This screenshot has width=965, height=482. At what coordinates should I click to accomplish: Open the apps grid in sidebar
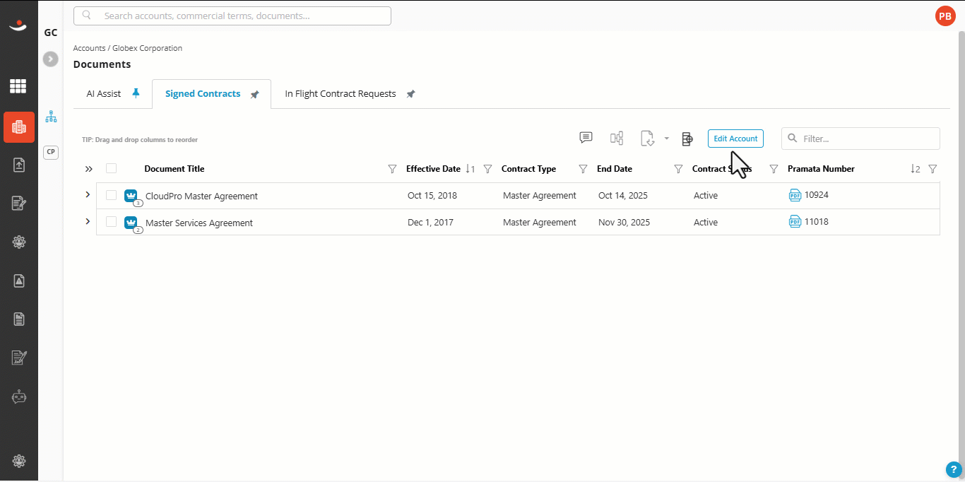[18, 87]
